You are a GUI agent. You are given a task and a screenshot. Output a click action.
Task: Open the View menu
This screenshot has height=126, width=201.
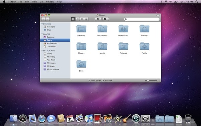pos(35,2)
